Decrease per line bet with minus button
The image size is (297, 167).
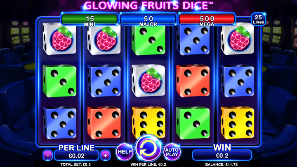(48, 155)
